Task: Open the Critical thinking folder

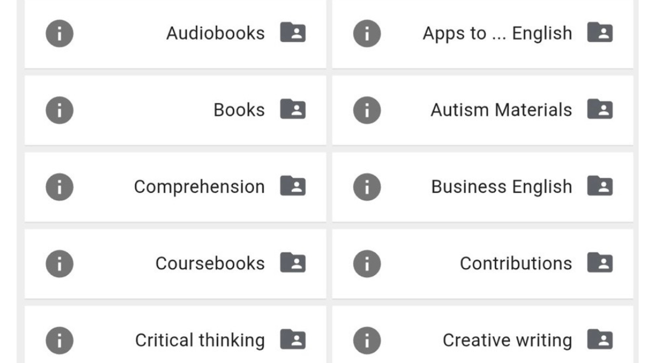Action: coord(200,340)
